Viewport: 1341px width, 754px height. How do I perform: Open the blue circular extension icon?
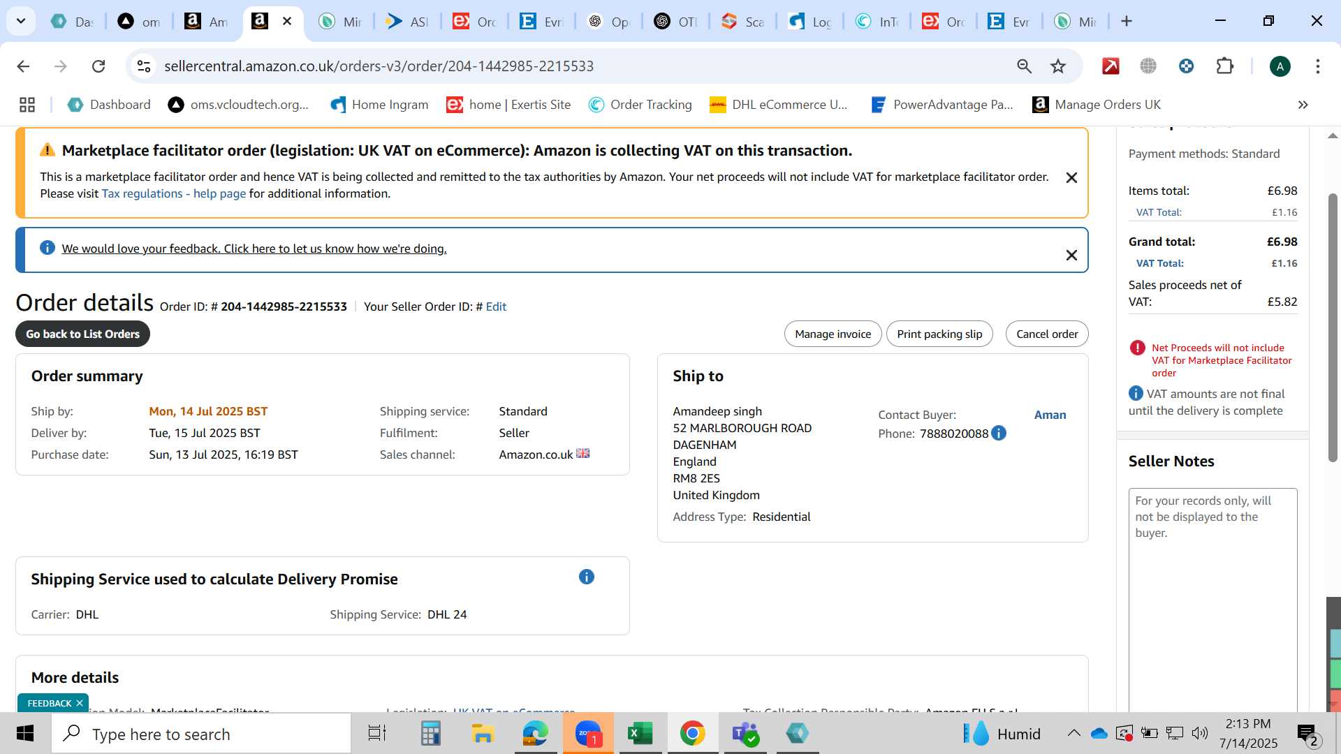coord(1186,66)
